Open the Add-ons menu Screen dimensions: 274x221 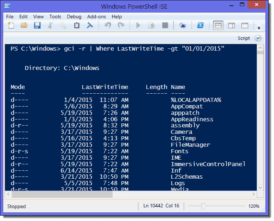click(x=96, y=17)
